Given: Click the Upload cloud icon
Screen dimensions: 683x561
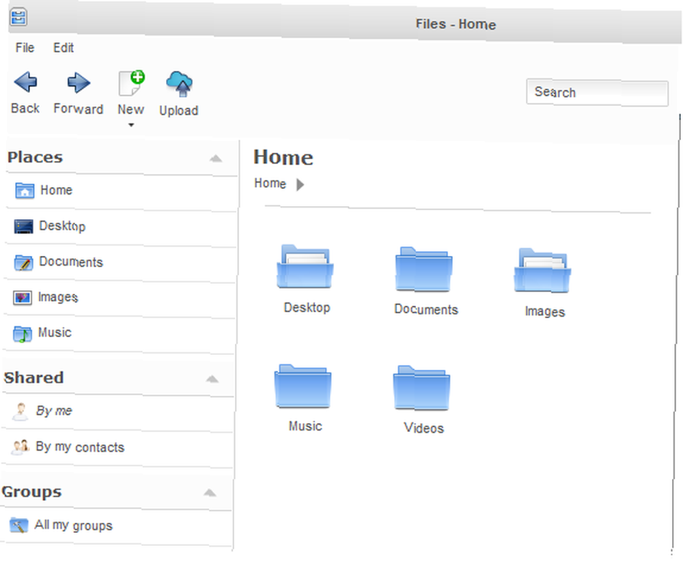Looking at the screenshot, I should 179,83.
